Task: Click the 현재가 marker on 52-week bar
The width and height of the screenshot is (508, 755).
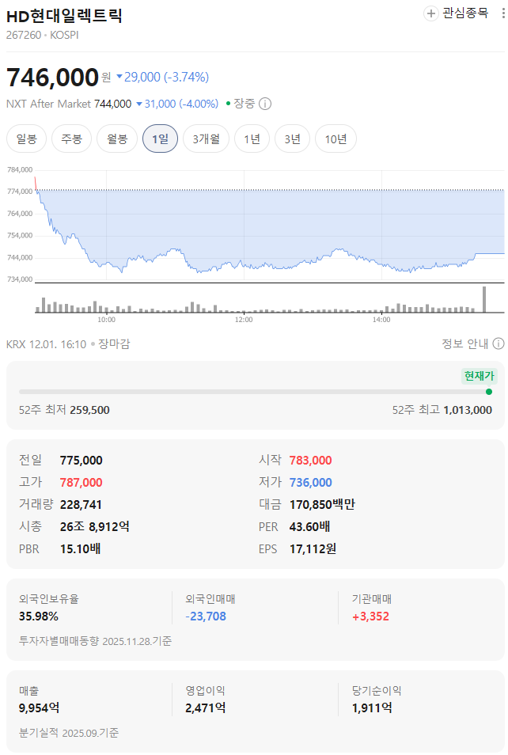Action: click(479, 376)
